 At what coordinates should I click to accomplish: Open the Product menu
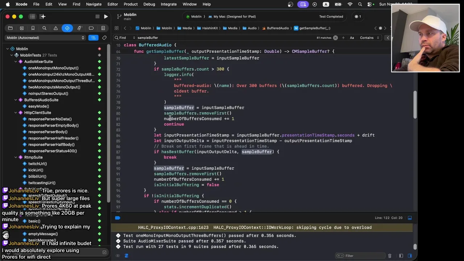(x=130, y=4)
